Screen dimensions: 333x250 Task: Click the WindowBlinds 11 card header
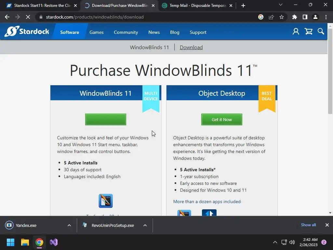106,93
